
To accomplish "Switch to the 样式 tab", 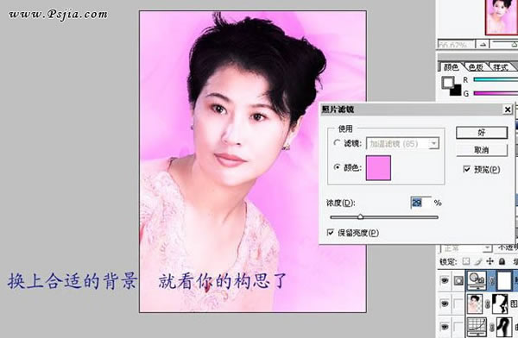I will 500,67.
